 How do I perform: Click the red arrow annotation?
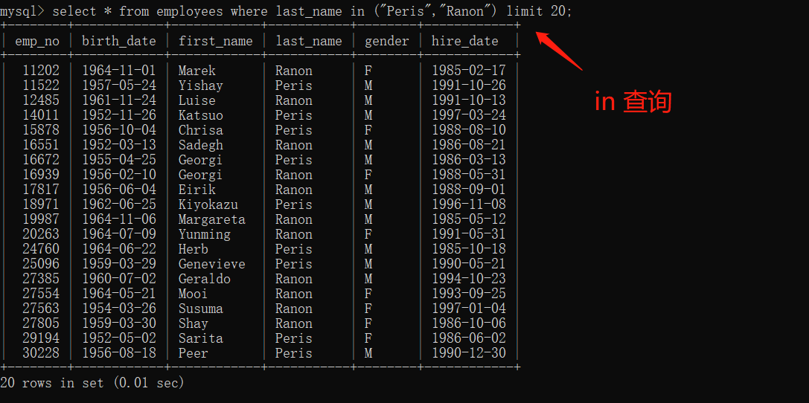558,50
